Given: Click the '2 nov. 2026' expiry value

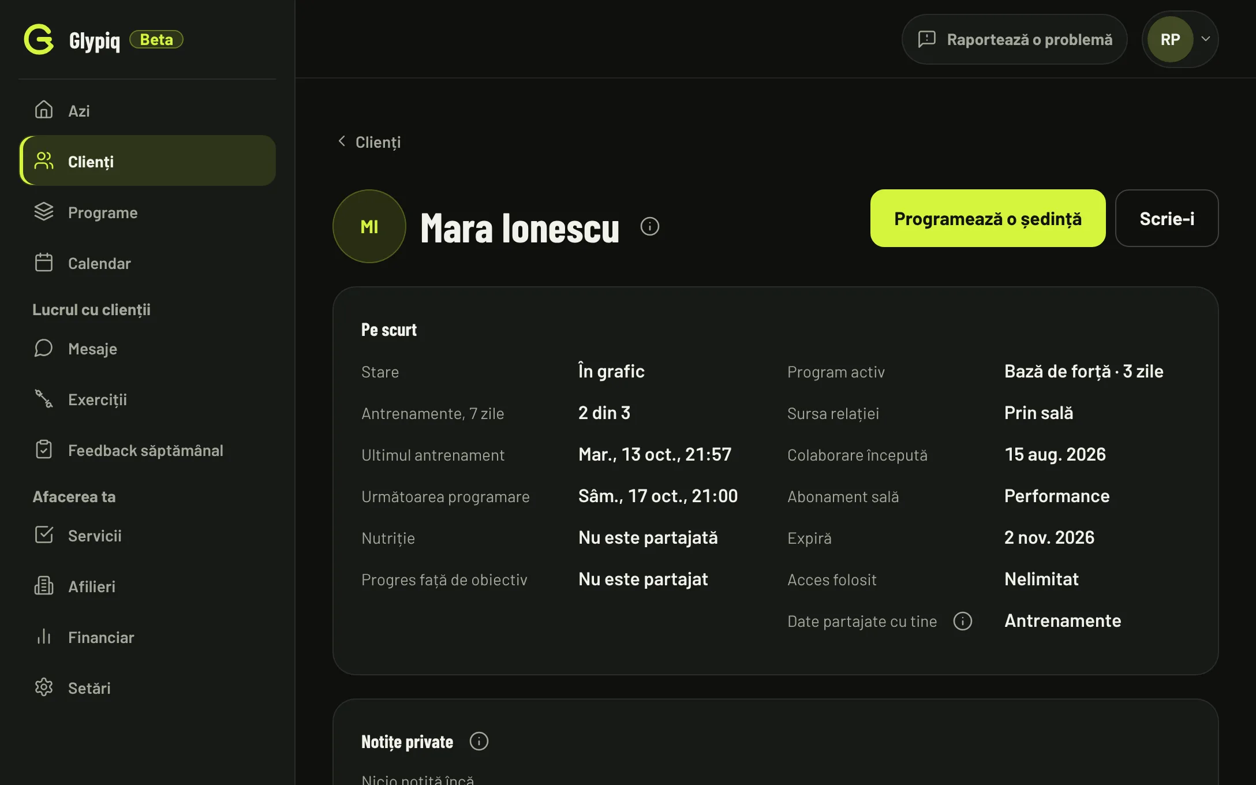Looking at the screenshot, I should pyautogui.click(x=1049, y=537).
